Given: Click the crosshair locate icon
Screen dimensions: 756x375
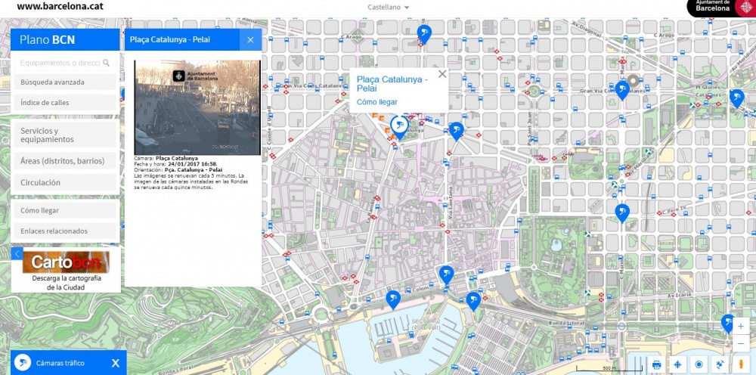Looking at the screenshot, I should click(x=678, y=364).
